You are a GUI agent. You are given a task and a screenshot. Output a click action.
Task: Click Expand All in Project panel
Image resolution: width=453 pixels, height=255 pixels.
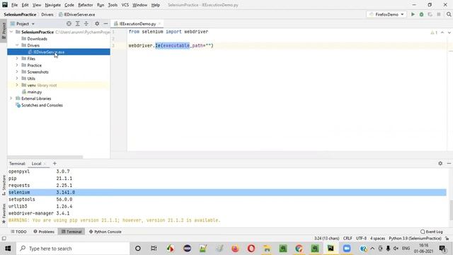(77, 23)
